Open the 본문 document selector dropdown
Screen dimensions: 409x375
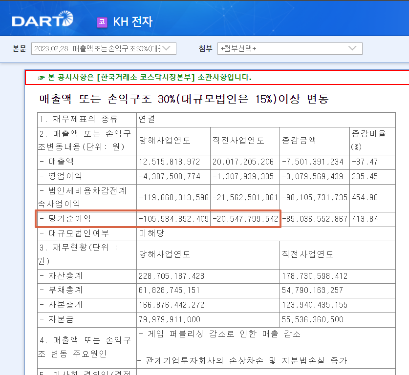[x=100, y=48]
